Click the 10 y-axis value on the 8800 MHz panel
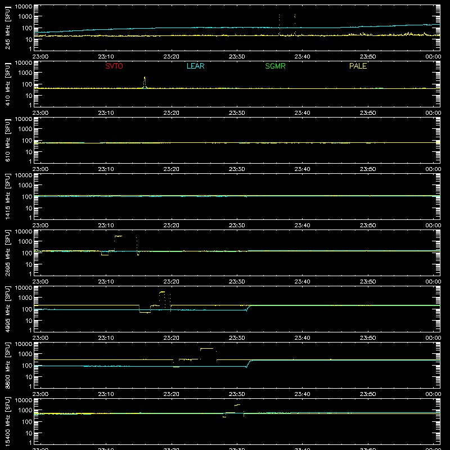The image size is (450, 450). click(x=29, y=377)
